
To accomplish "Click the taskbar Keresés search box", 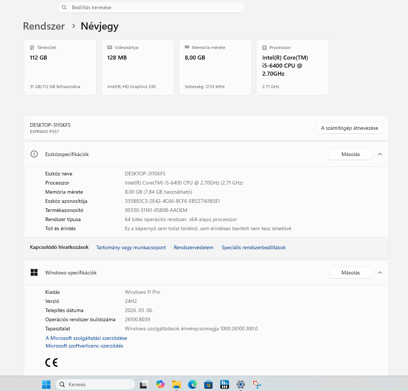I will (95, 384).
